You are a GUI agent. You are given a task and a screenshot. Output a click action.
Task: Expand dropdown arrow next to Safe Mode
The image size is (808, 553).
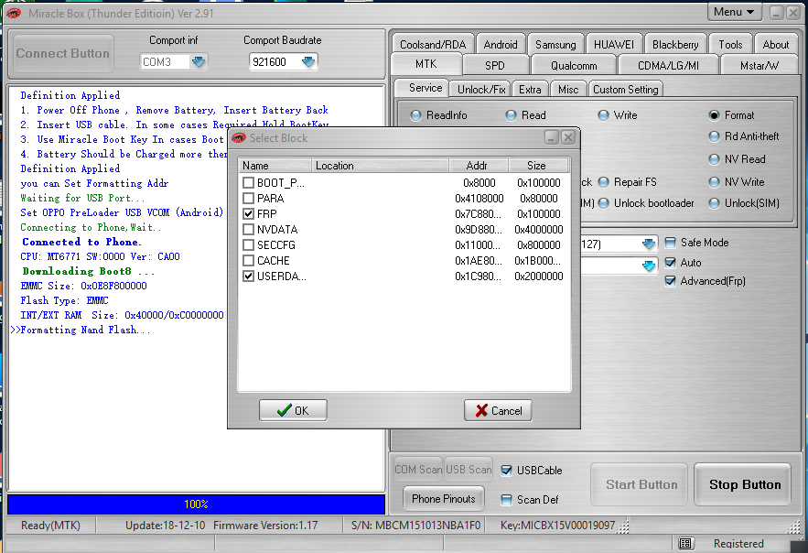(x=649, y=244)
